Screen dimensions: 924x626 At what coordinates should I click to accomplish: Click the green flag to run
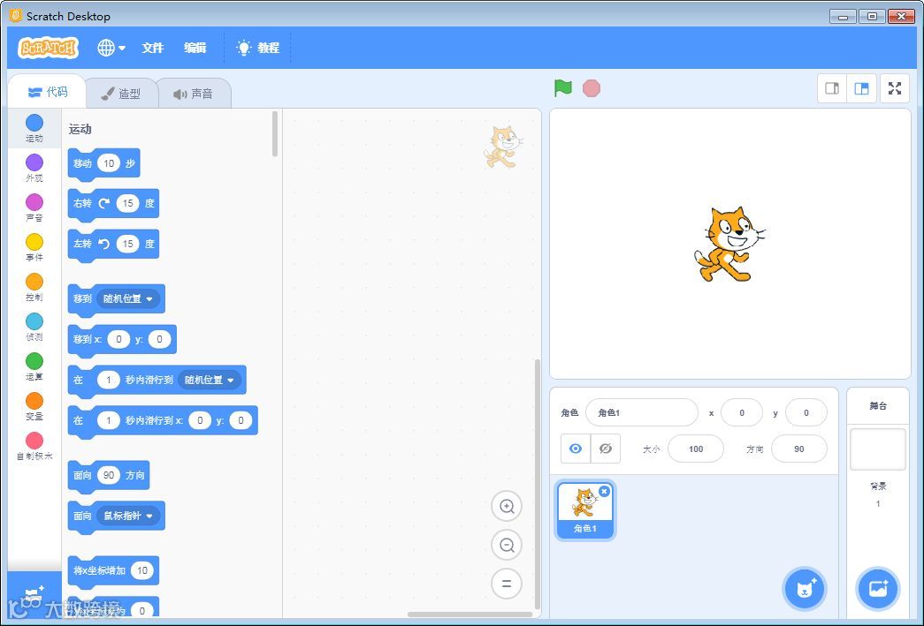pos(562,88)
